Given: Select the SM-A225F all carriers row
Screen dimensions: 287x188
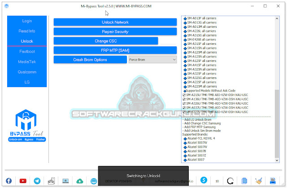Looking at the screenshot, I should pyautogui.click(x=200, y=82).
